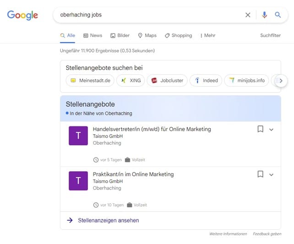Image resolution: width=294 pixels, height=244 pixels.
Task: Open Suchfilter options
Action: [x=270, y=35]
